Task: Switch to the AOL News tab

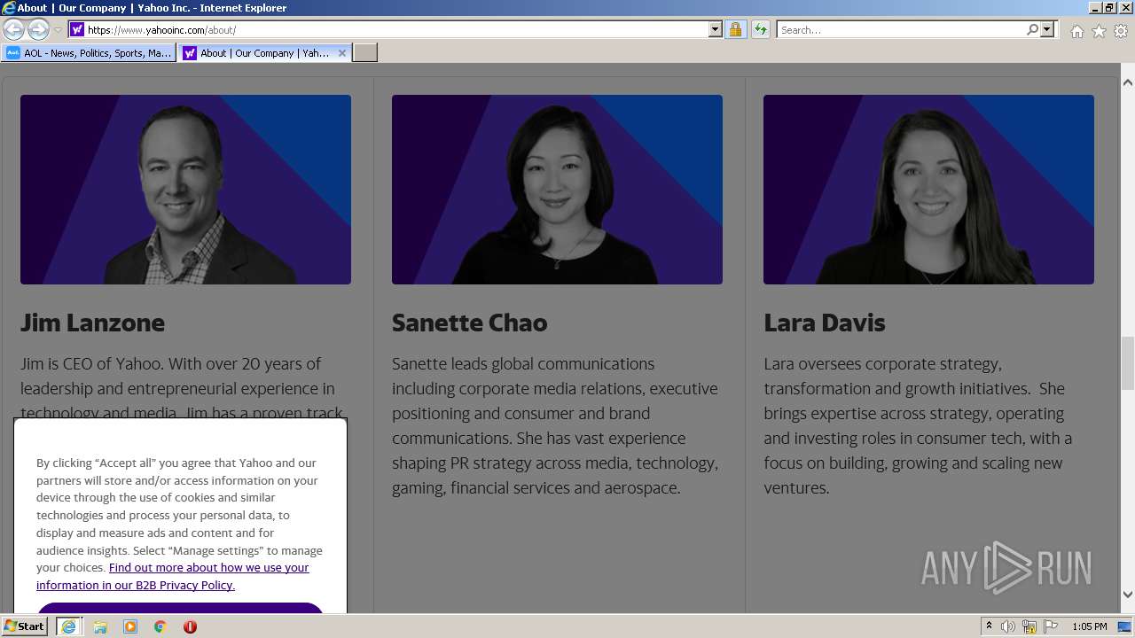Action: click(x=89, y=53)
